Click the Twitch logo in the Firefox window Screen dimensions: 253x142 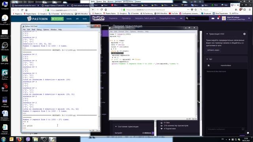(x=98, y=18)
